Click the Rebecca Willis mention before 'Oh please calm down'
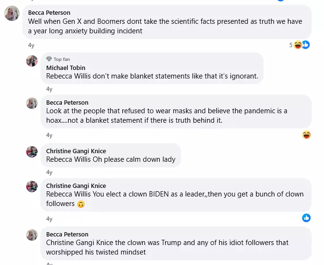Viewport: 324px width, 265px height. coord(69,159)
